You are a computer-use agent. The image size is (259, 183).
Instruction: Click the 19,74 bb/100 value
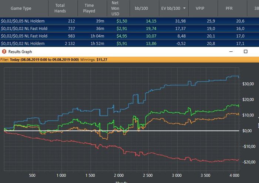point(151,28)
